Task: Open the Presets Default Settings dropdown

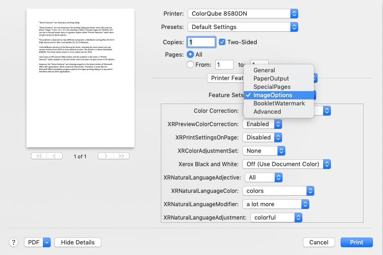Action: click(x=243, y=27)
